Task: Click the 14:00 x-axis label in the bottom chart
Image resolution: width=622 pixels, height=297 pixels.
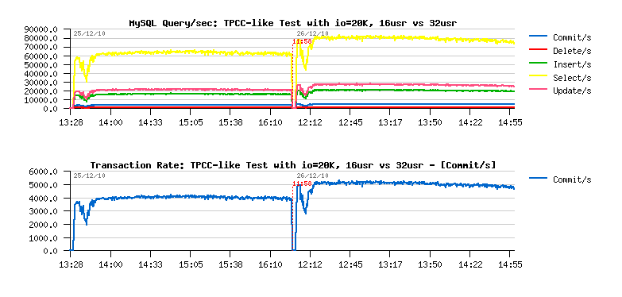Action: point(110,265)
